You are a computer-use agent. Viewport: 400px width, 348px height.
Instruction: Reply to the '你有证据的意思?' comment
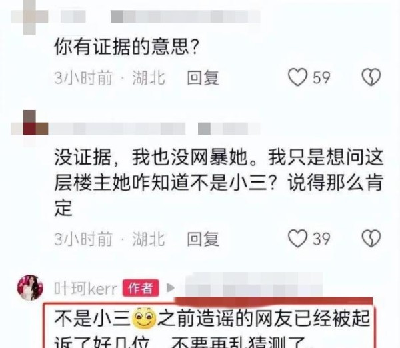pos(203,77)
